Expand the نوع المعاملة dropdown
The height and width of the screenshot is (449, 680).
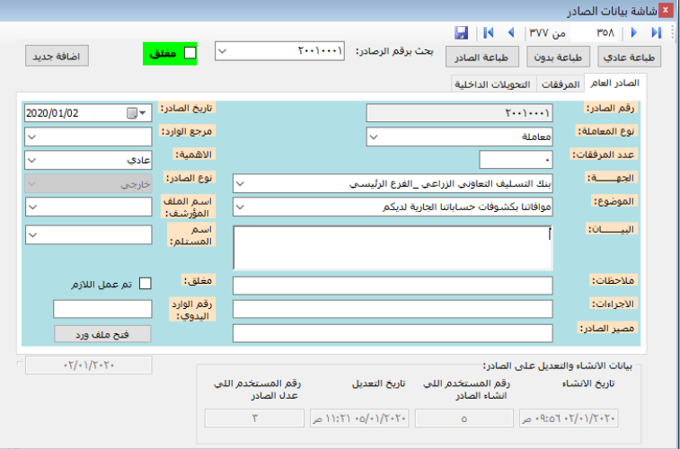click(x=374, y=137)
